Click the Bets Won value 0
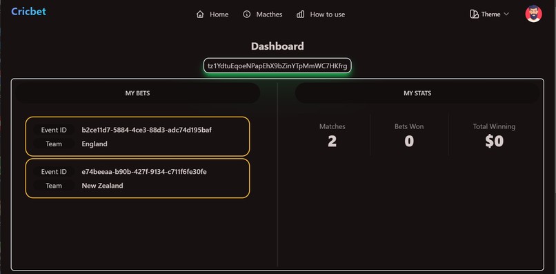This screenshot has width=556, height=274. click(x=409, y=141)
